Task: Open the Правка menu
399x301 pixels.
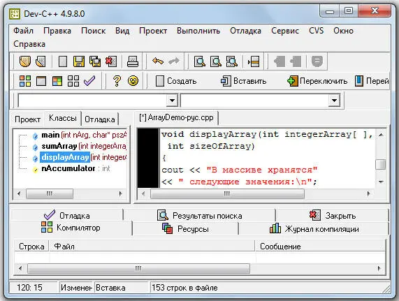Action: click(x=57, y=31)
